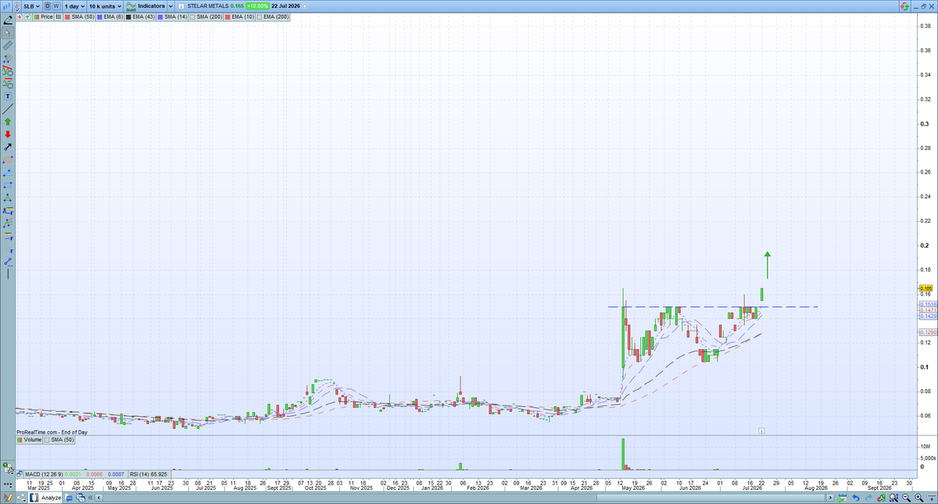The width and height of the screenshot is (938, 504).
Task: Click the 22 Jul 2026 date text
Action: pos(285,5)
